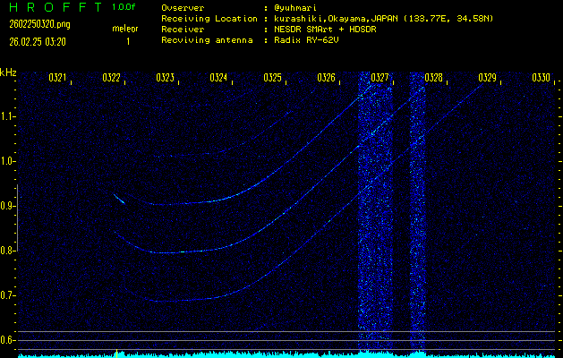The width and height of the screenshot is (563, 358).
Task: Click the 0329 time marker
Action: point(487,78)
